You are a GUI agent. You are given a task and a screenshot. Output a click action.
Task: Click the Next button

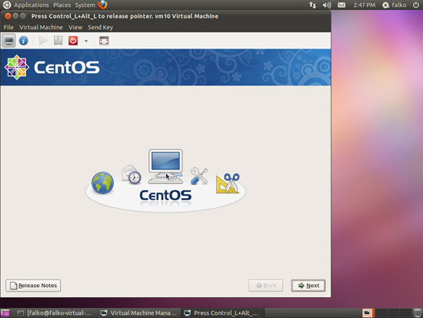[x=308, y=286]
